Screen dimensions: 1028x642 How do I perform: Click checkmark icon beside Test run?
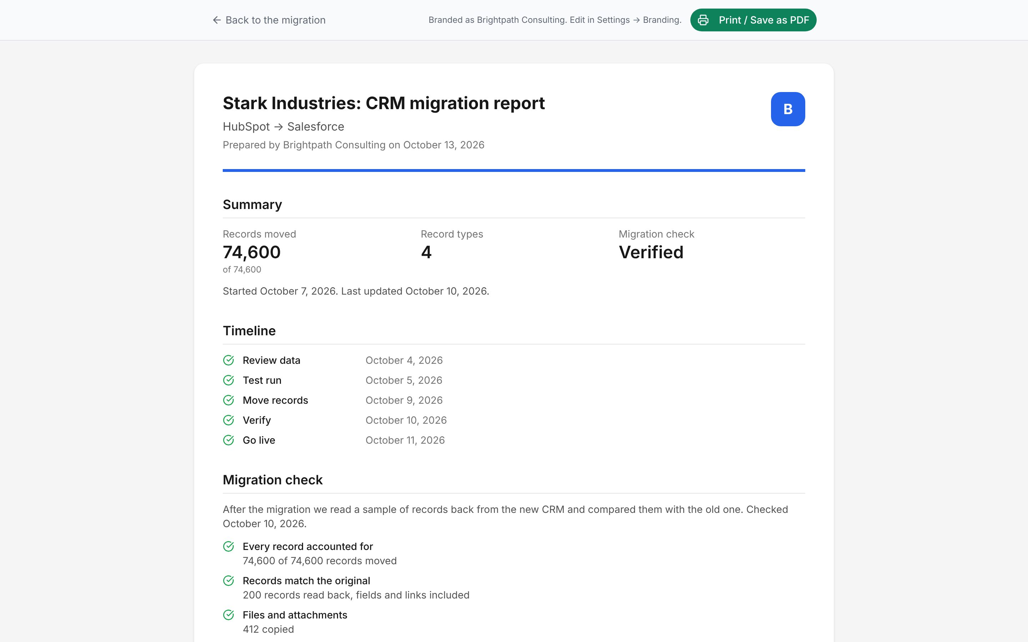[228, 380]
